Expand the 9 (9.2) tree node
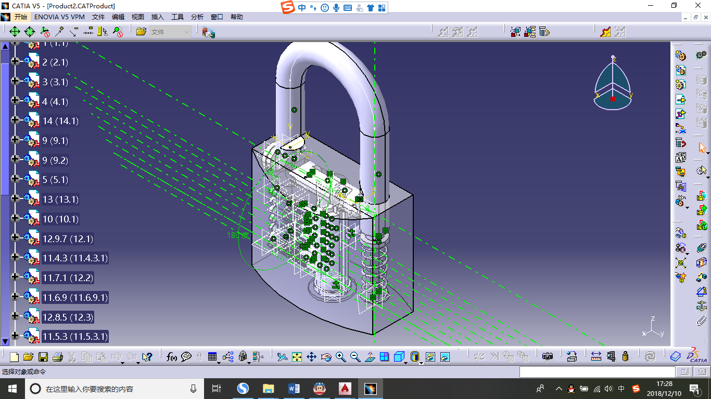The width and height of the screenshot is (711, 399). tap(15, 160)
